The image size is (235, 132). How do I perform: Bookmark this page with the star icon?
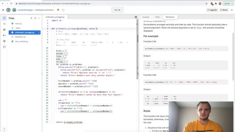pos(206,3)
